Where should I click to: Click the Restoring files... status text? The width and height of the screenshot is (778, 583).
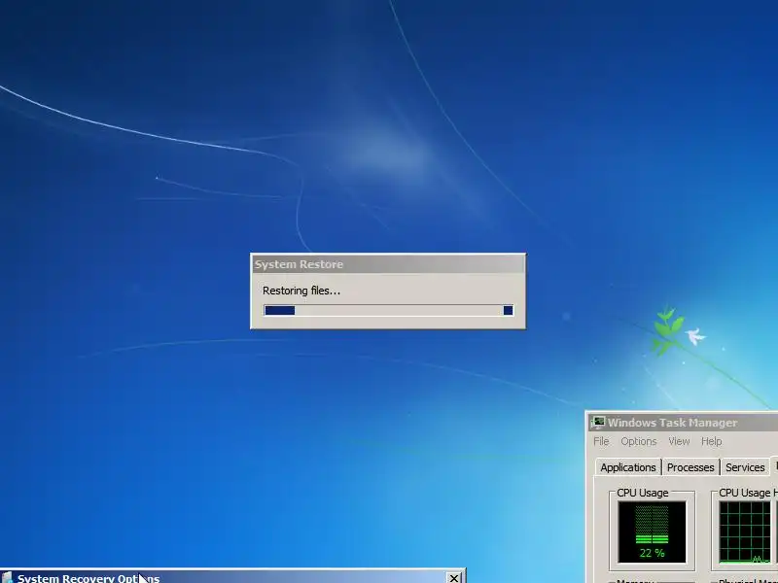(301, 291)
